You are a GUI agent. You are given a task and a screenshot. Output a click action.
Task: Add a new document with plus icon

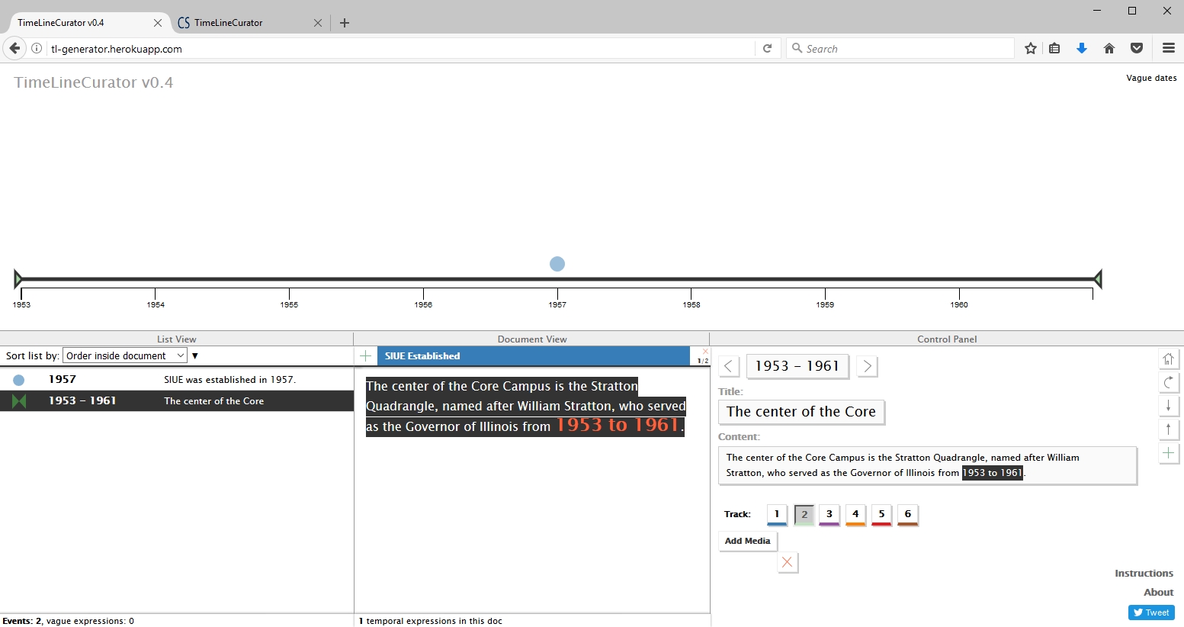366,356
